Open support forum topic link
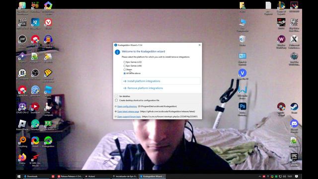318x179 pixels. pos(129,117)
